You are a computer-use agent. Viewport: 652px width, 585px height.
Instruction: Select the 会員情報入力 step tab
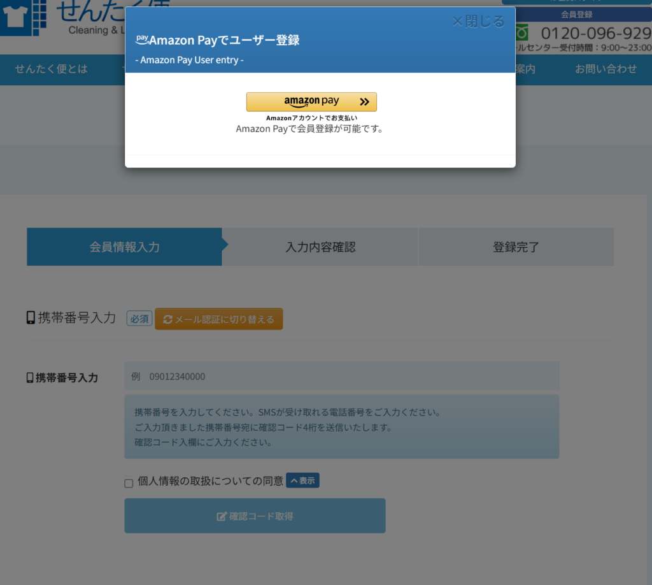point(124,247)
